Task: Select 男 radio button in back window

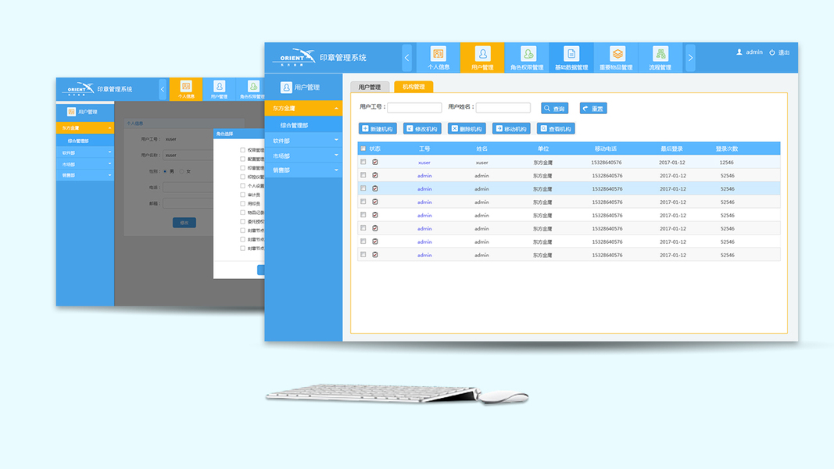Action: coord(165,171)
